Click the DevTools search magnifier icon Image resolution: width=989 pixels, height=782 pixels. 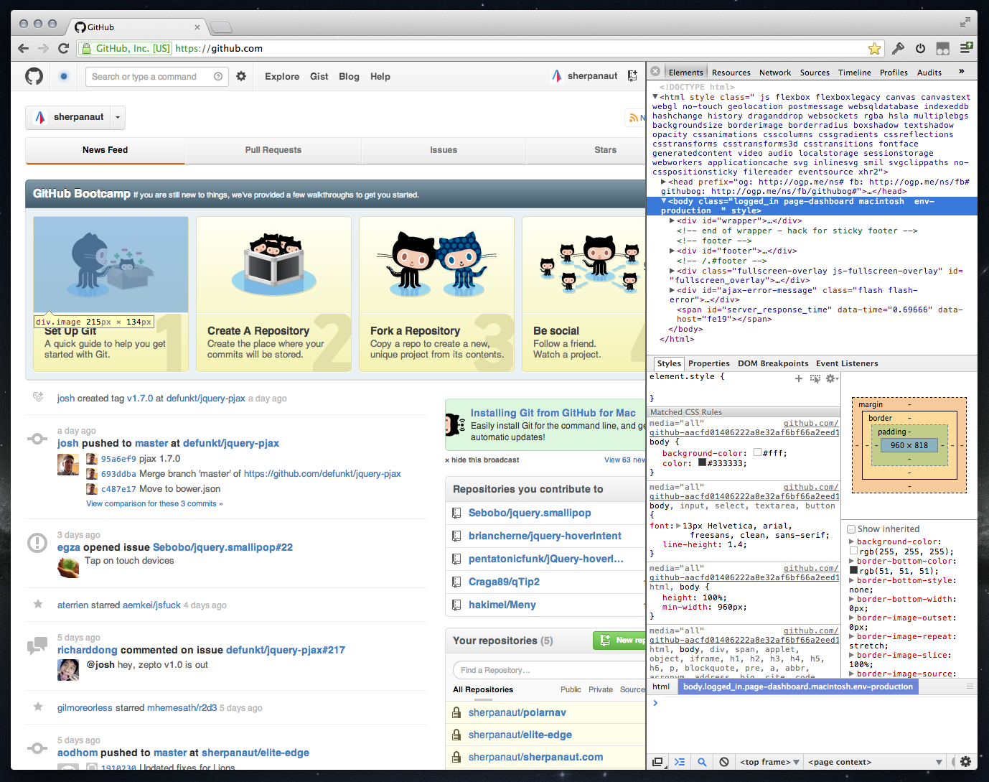[702, 762]
